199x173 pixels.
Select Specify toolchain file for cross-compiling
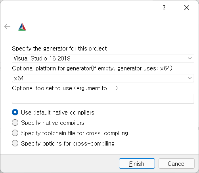(x=15, y=133)
